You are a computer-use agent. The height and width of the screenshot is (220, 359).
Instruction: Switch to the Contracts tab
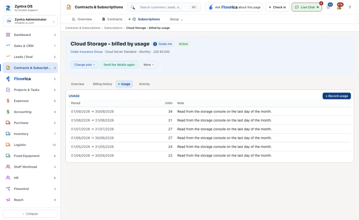click(x=112, y=19)
